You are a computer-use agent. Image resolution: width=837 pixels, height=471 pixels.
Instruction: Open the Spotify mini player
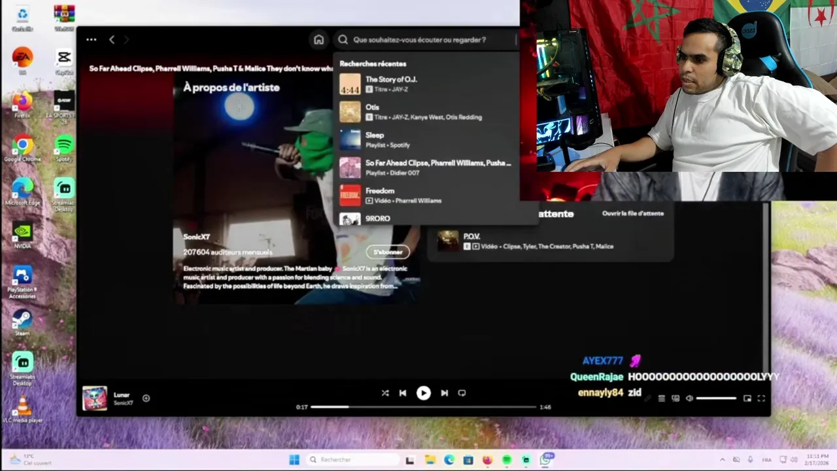click(747, 398)
